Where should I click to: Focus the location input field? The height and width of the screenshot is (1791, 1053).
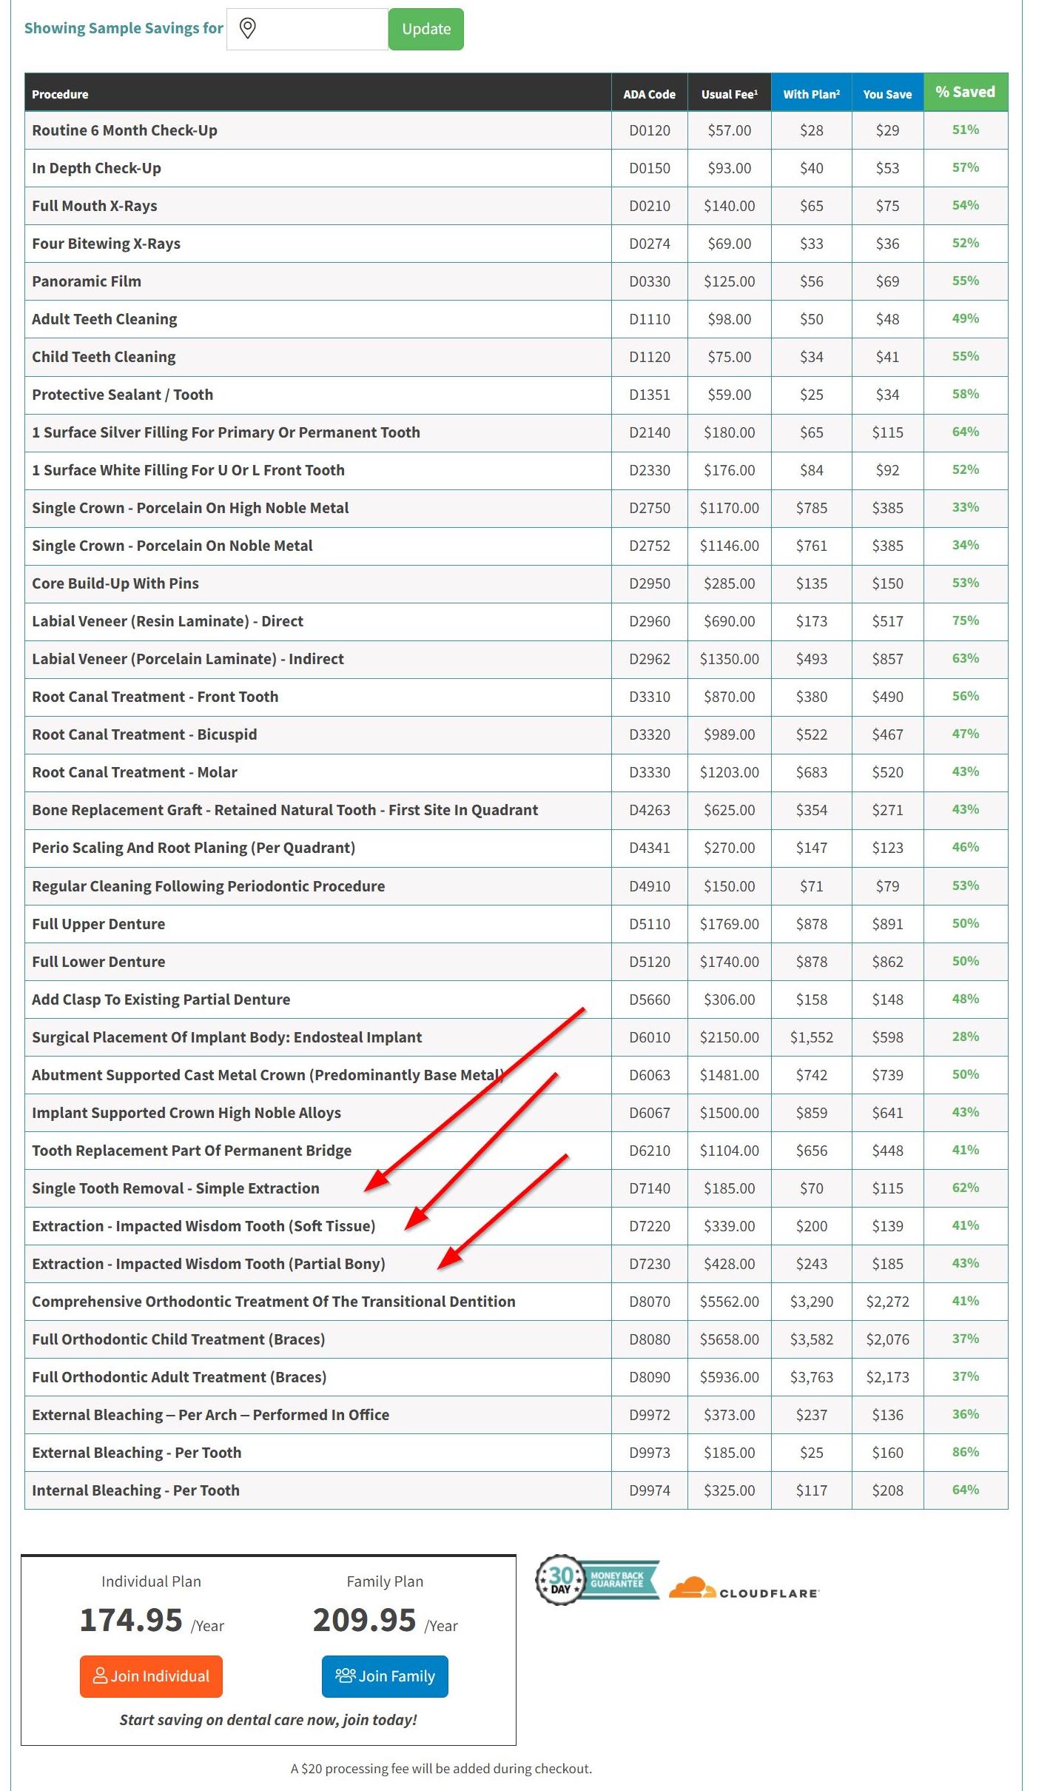pyautogui.click(x=307, y=29)
